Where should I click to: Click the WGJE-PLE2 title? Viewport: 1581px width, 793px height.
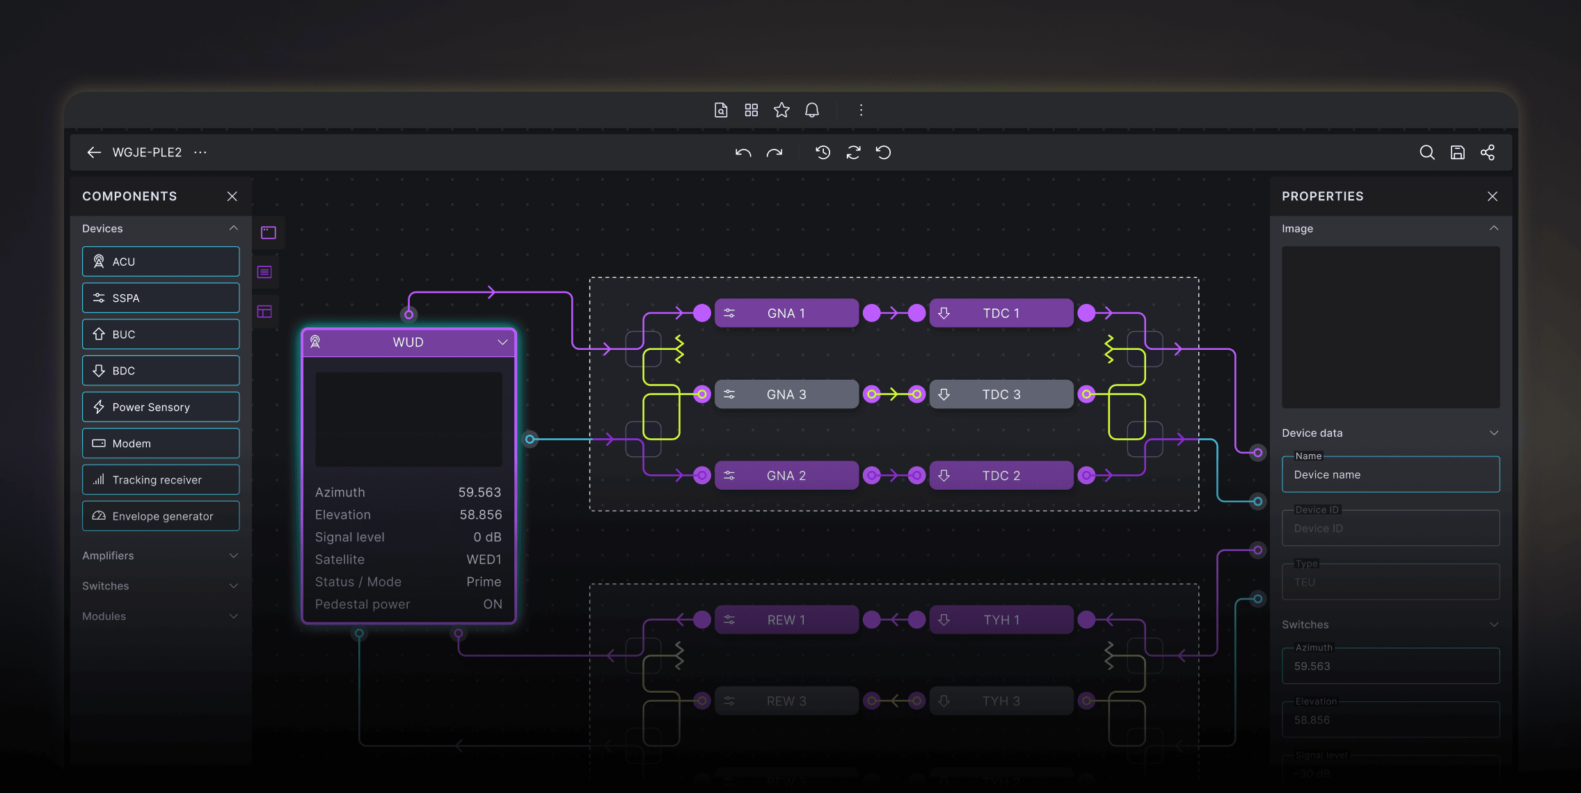click(147, 152)
